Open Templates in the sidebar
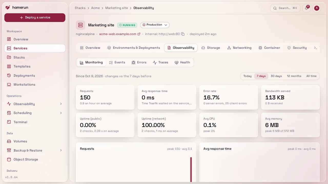328x184 pixels. (x=35, y=66)
